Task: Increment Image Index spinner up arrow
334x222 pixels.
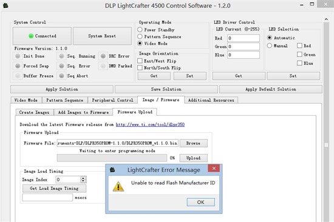Action: 83,178
